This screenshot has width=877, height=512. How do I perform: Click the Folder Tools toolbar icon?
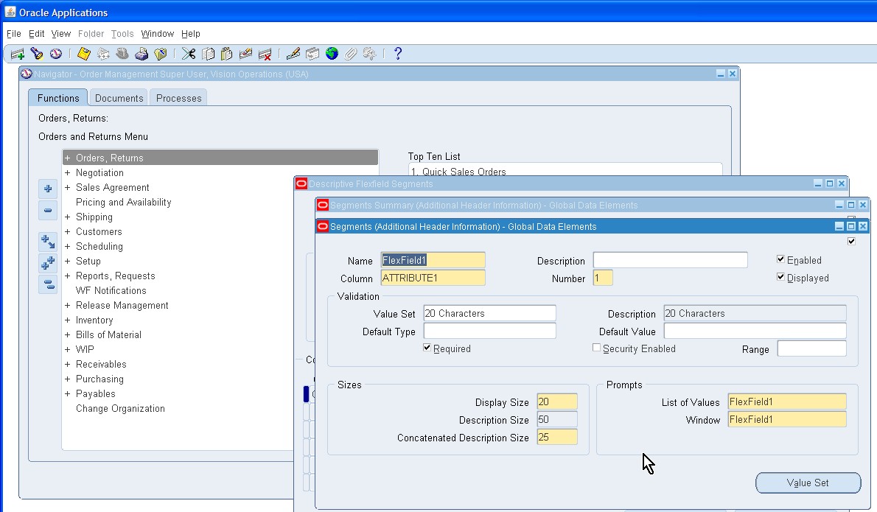[x=369, y=54]
